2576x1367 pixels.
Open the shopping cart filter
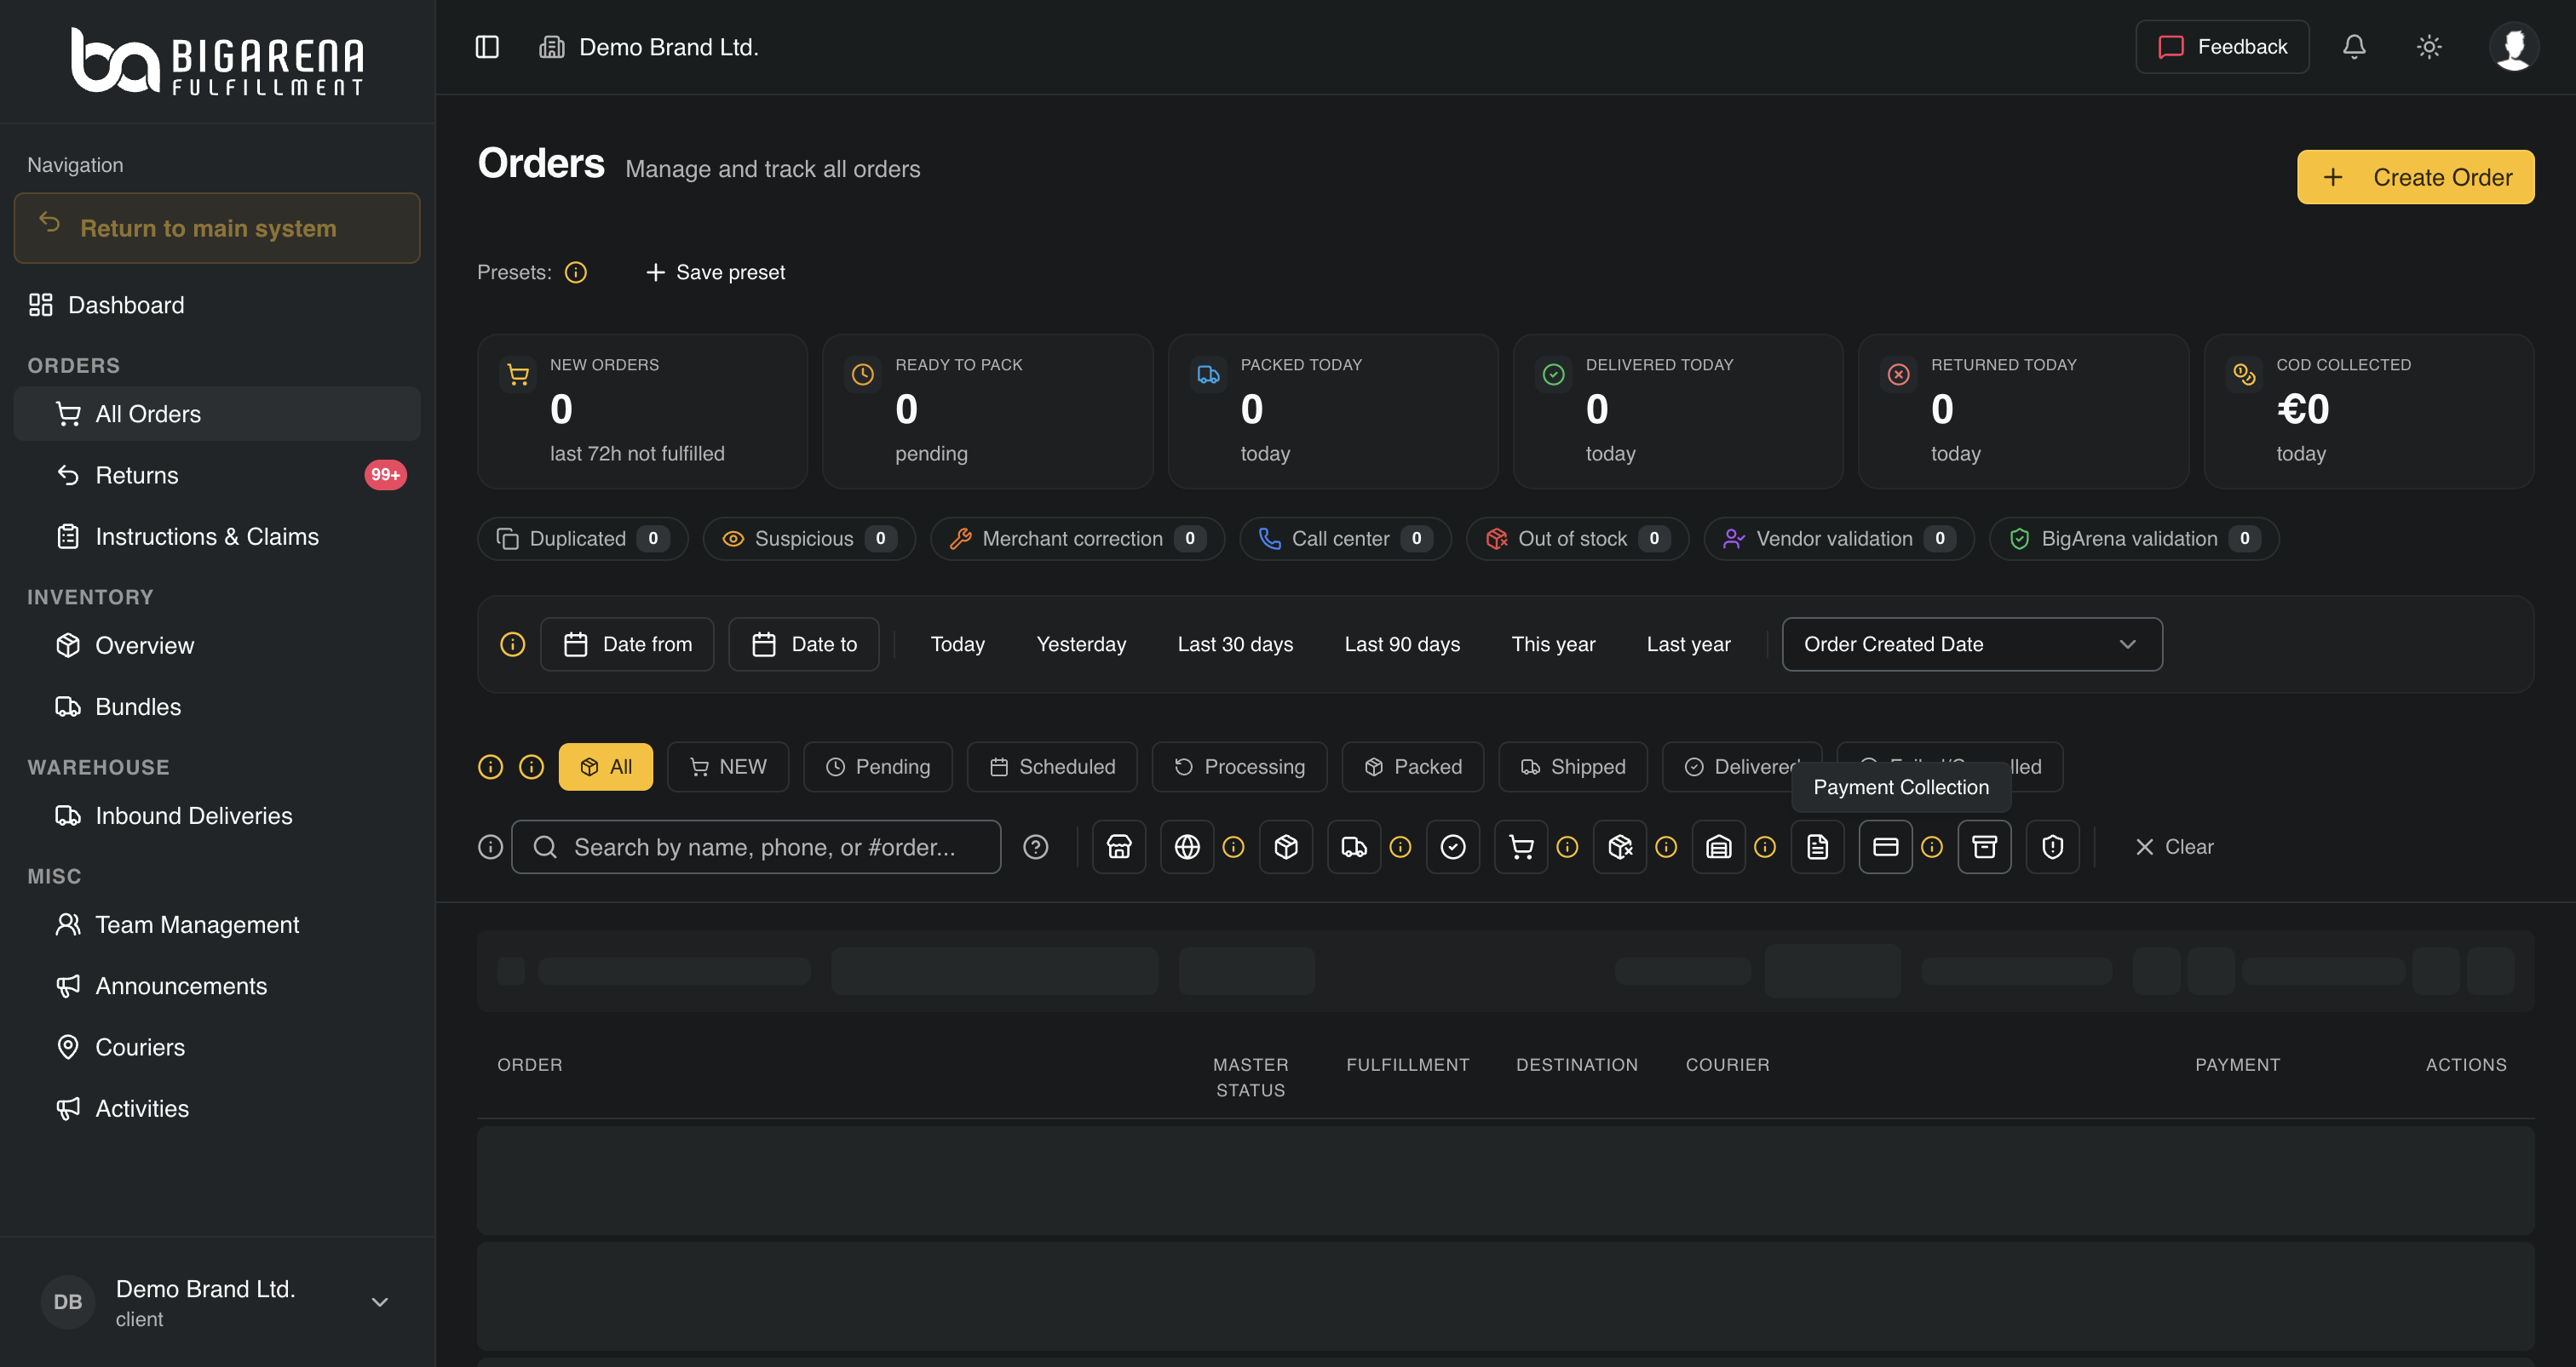tap(1521, 848)
